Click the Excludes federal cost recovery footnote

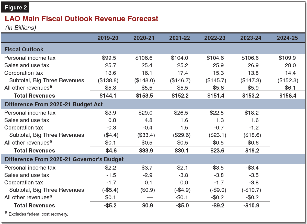coord(38,214)
